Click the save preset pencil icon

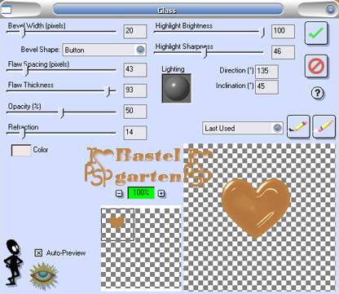[298, 126]
